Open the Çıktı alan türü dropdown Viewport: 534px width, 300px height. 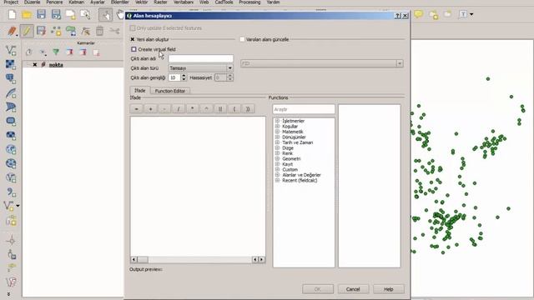(x=200, y=68)
